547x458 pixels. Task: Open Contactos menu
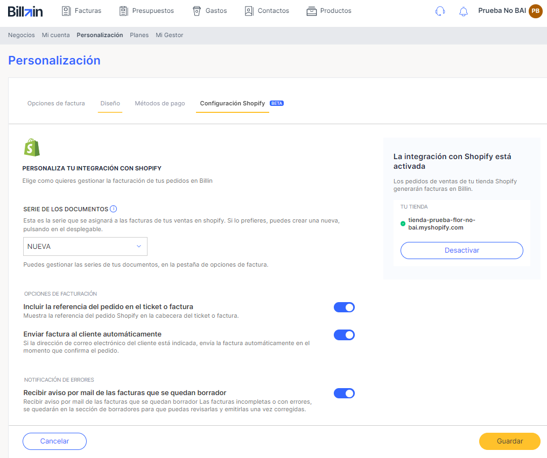pos(267,11)
